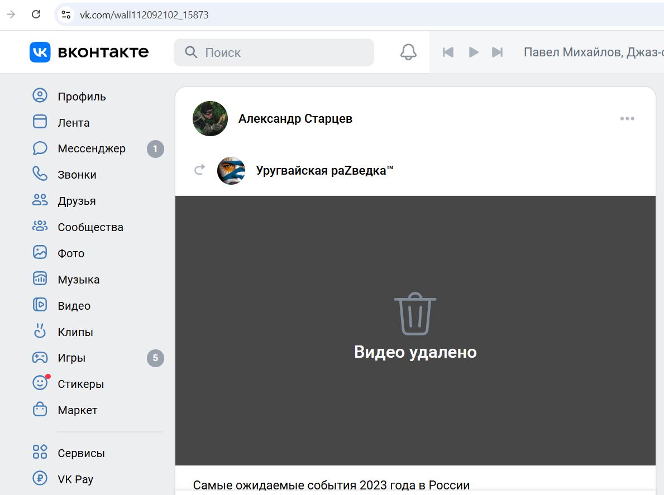Image resolution: width=664 pixels, height=495 pixels.
Task: Click the Профиль sidebar icon
Action: pyautogui.click(x=40, y=95)
